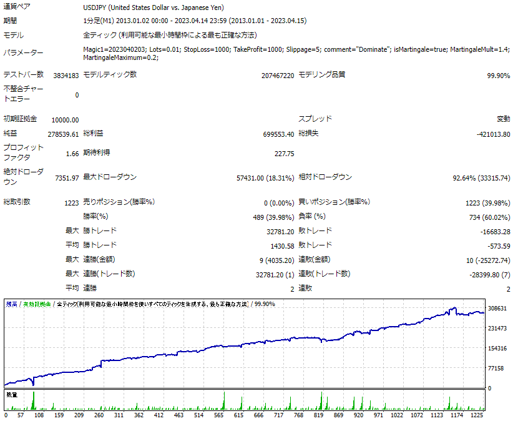Image resolution: width=518 pixels, height=421 pixels.
Task: Click the 通貨ペア label
Action: point(16,7)
